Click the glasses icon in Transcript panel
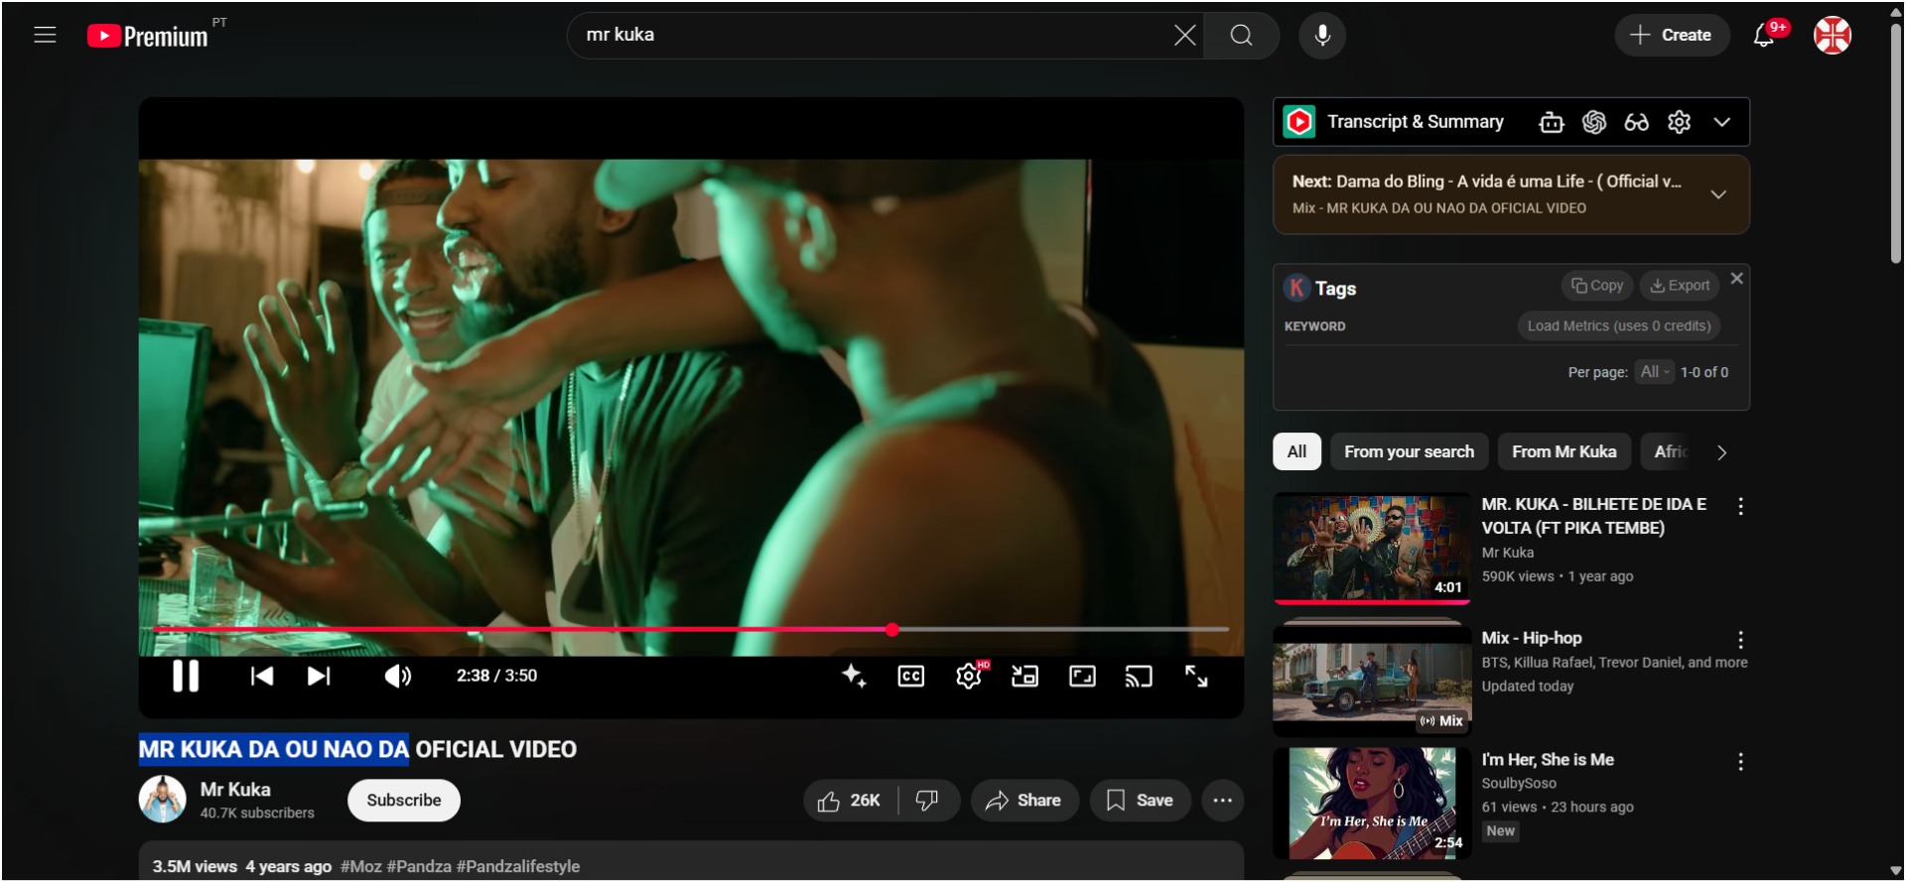The height and width of the screenshot is (882, 1906). point(1636,122)
